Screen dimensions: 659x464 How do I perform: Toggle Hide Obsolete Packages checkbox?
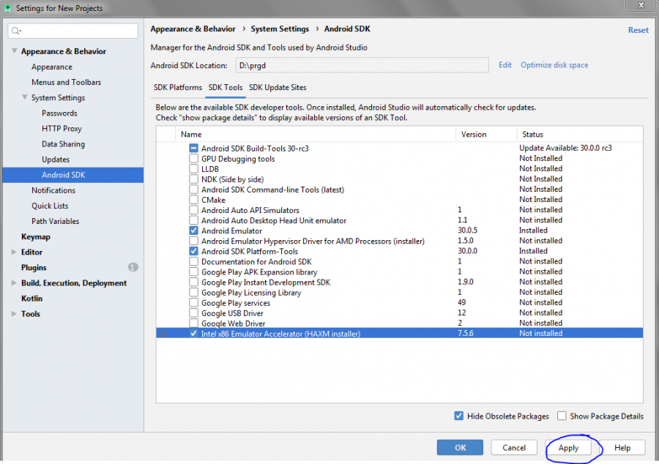[459, 416]
